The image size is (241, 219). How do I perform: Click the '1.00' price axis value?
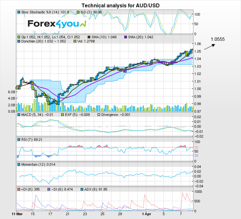click(198, 89)
